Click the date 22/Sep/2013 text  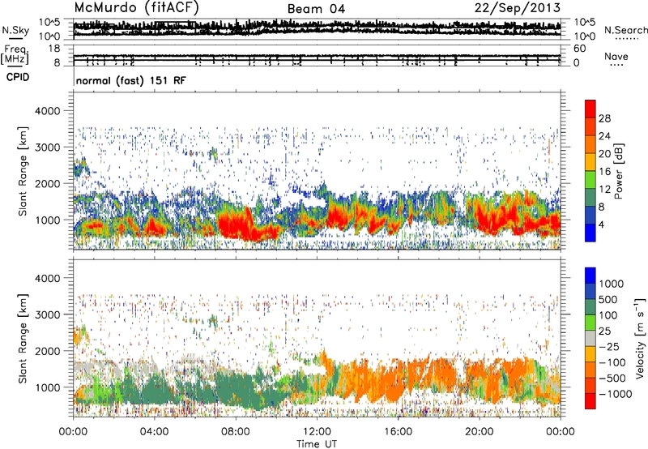click(x=518, y=7)
